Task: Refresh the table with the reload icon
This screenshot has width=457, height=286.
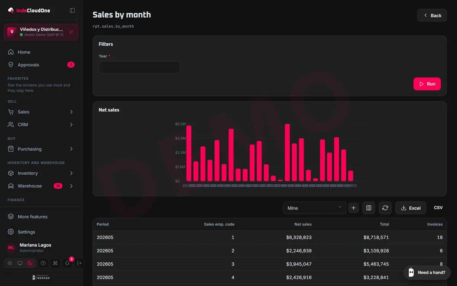Action: tap(385, 208)
